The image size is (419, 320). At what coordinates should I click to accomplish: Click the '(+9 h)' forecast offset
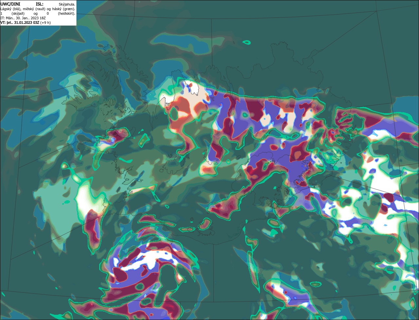[46, 23]
